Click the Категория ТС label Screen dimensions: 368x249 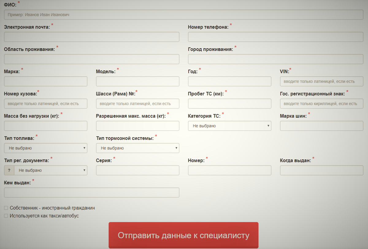click(204, 116)
